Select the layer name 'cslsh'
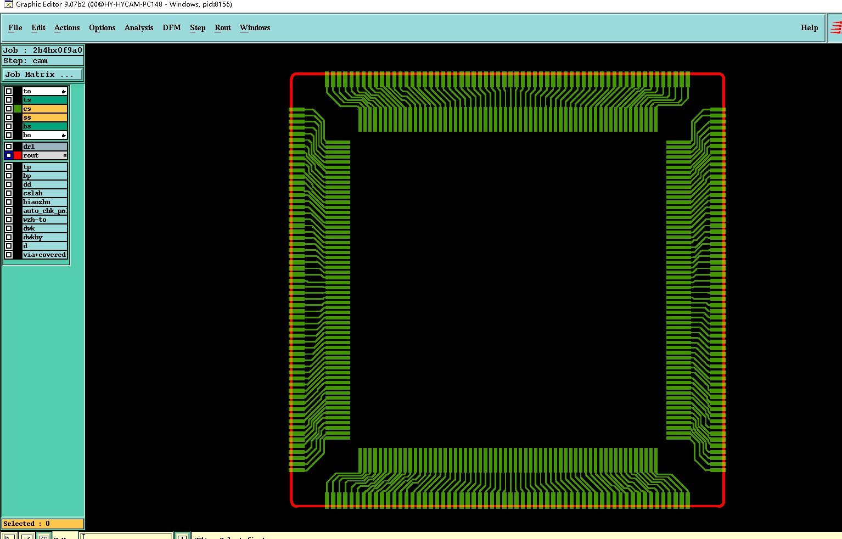The height and width of the screenshot is (539, 842). [44, 193]
